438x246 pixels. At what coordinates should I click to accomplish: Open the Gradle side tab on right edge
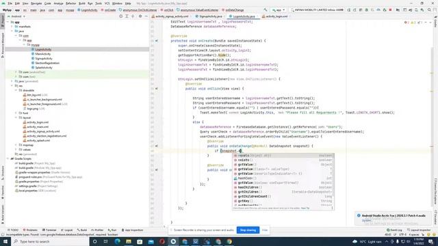(x=435, y=22)
